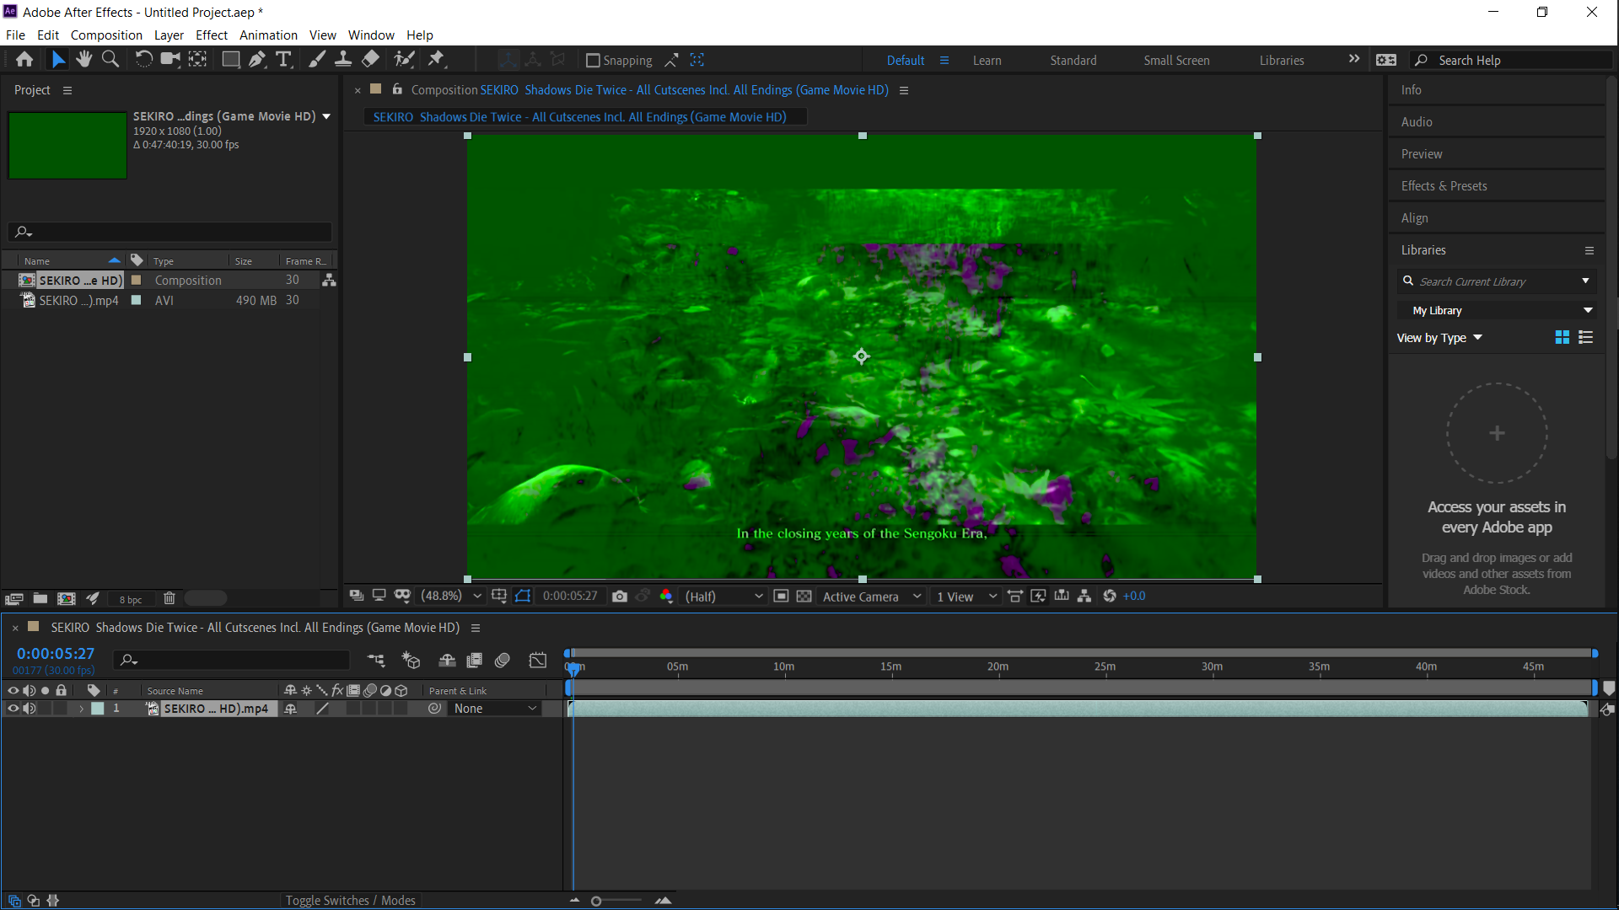1619x910 pixels.
Task: Open Active Camera 3D view dropdown
Action: (x=872, y=597)
